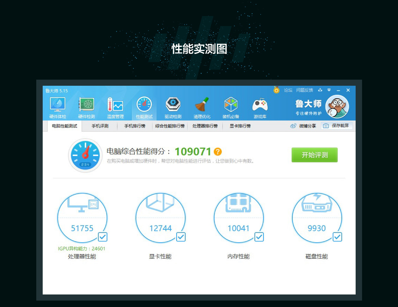Image resolution: width=398 pixels, height=307 pixels.
Task: Click the 显卡性能 label
Action: pyautogui.click(x=160, y=256)
